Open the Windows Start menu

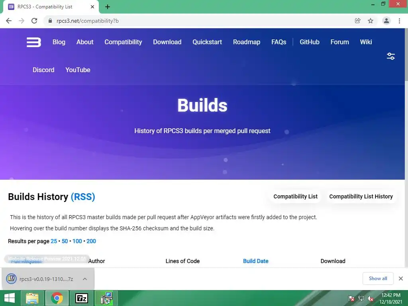click(x=10, y=298)
